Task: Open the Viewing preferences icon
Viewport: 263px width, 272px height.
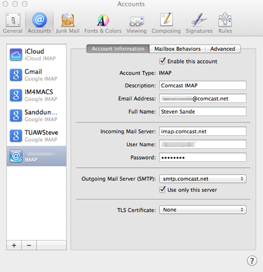Action: 137,23
